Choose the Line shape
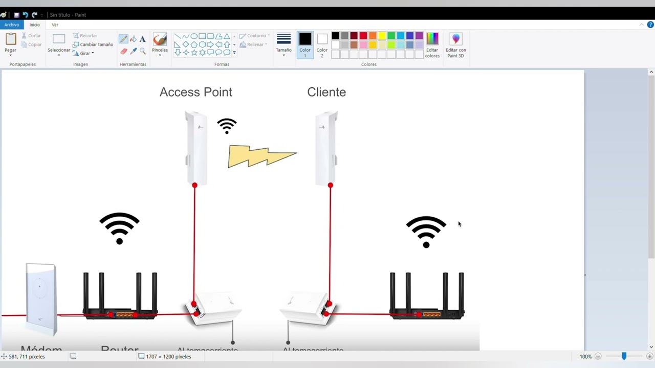 (178, 36)
